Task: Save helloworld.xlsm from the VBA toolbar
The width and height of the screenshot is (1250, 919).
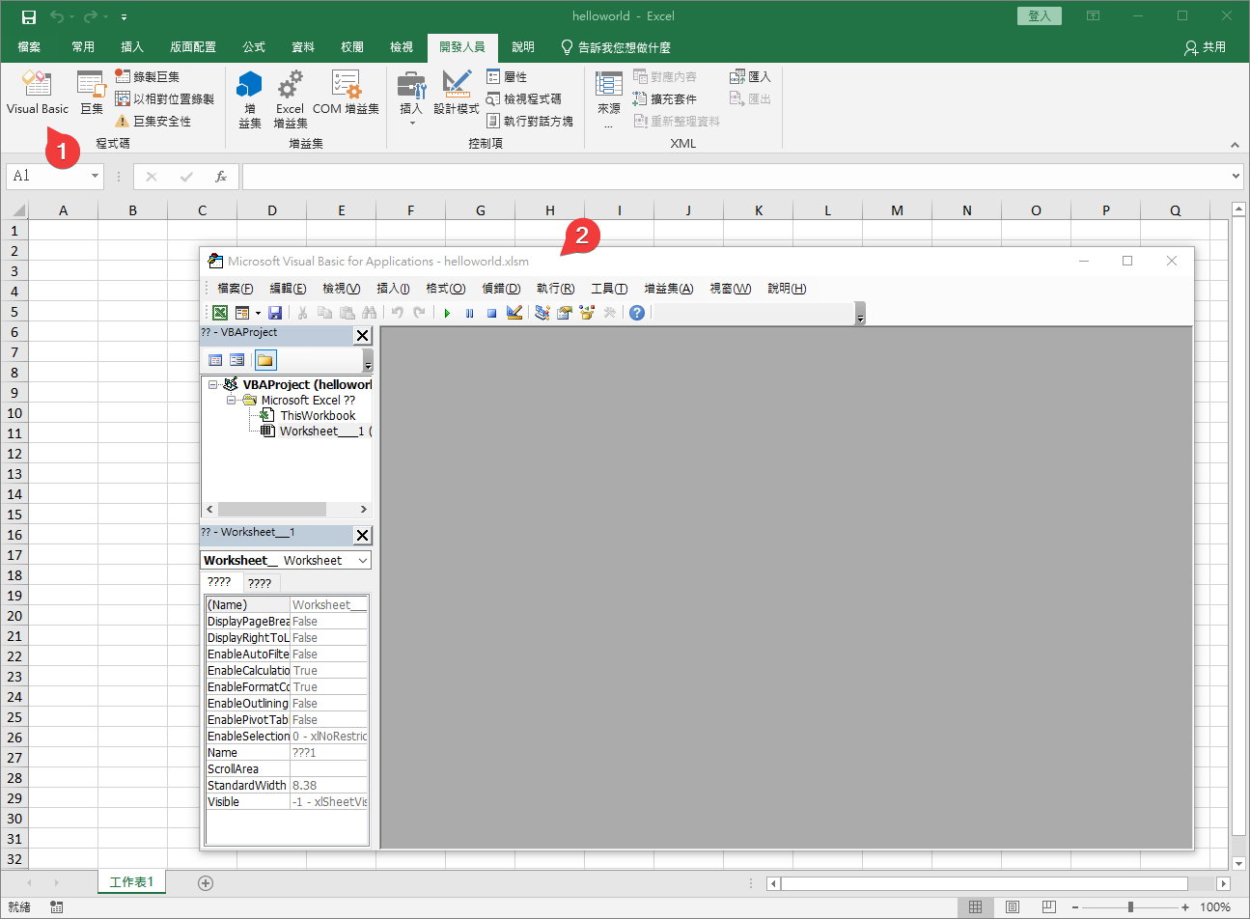Action: (x=275, y=313)
